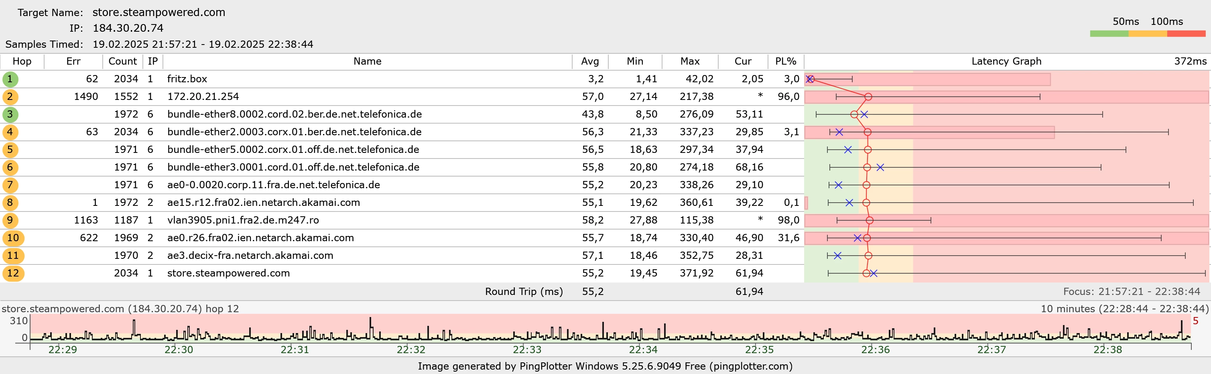Select ae15.r12.fra02.ien.netarch.akamai.com row name

(x=264, y=203)
